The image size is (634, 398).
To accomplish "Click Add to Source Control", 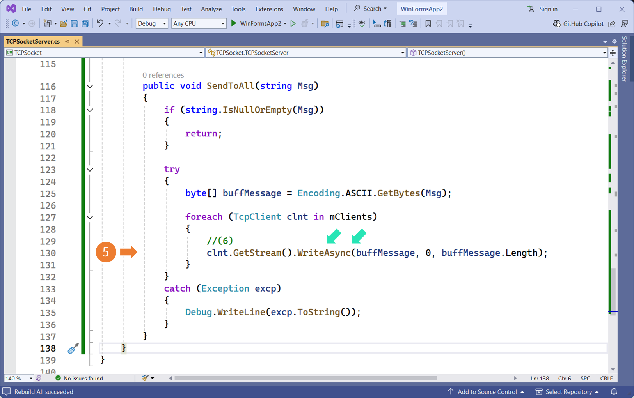I will (486, 392).
